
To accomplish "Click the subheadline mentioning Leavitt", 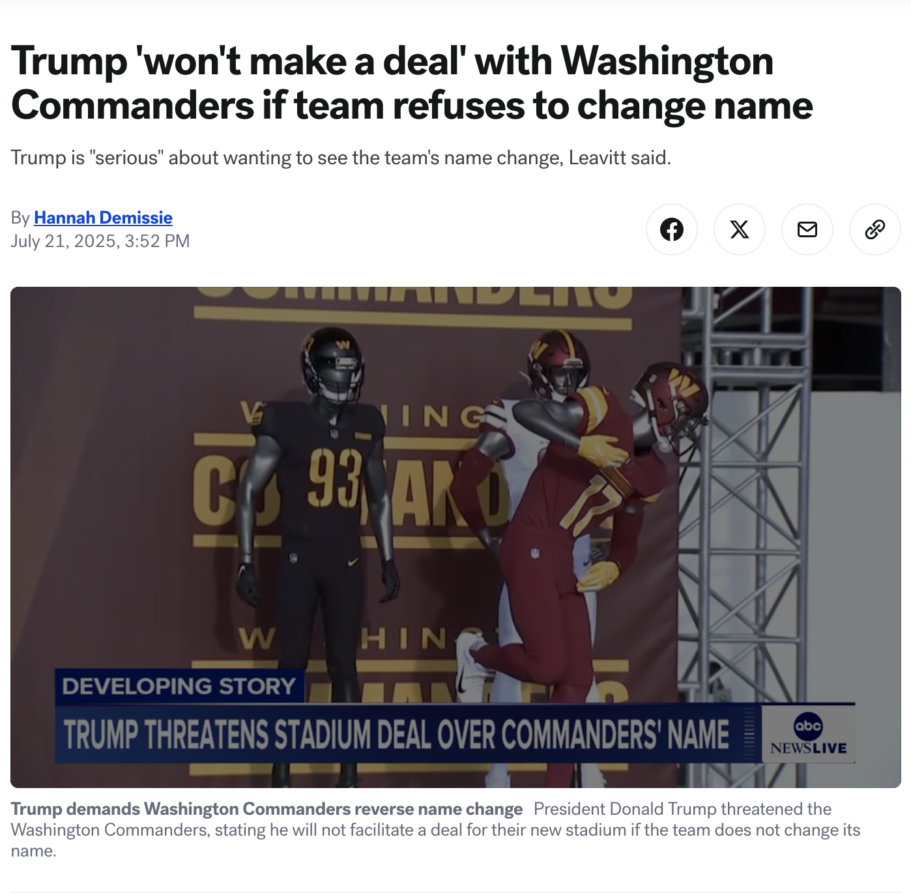I will click(x=341, y=158).
